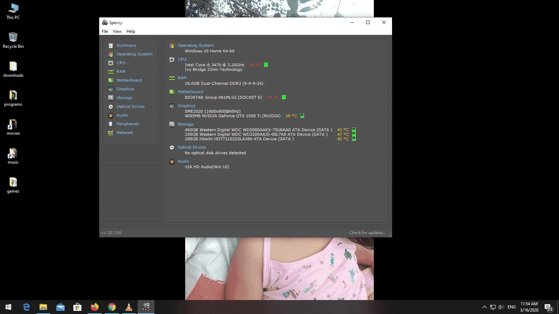The height and width of the screenshot is (314, 559).
Task: Click the Operating System heading link
Action: click(196, 45)
